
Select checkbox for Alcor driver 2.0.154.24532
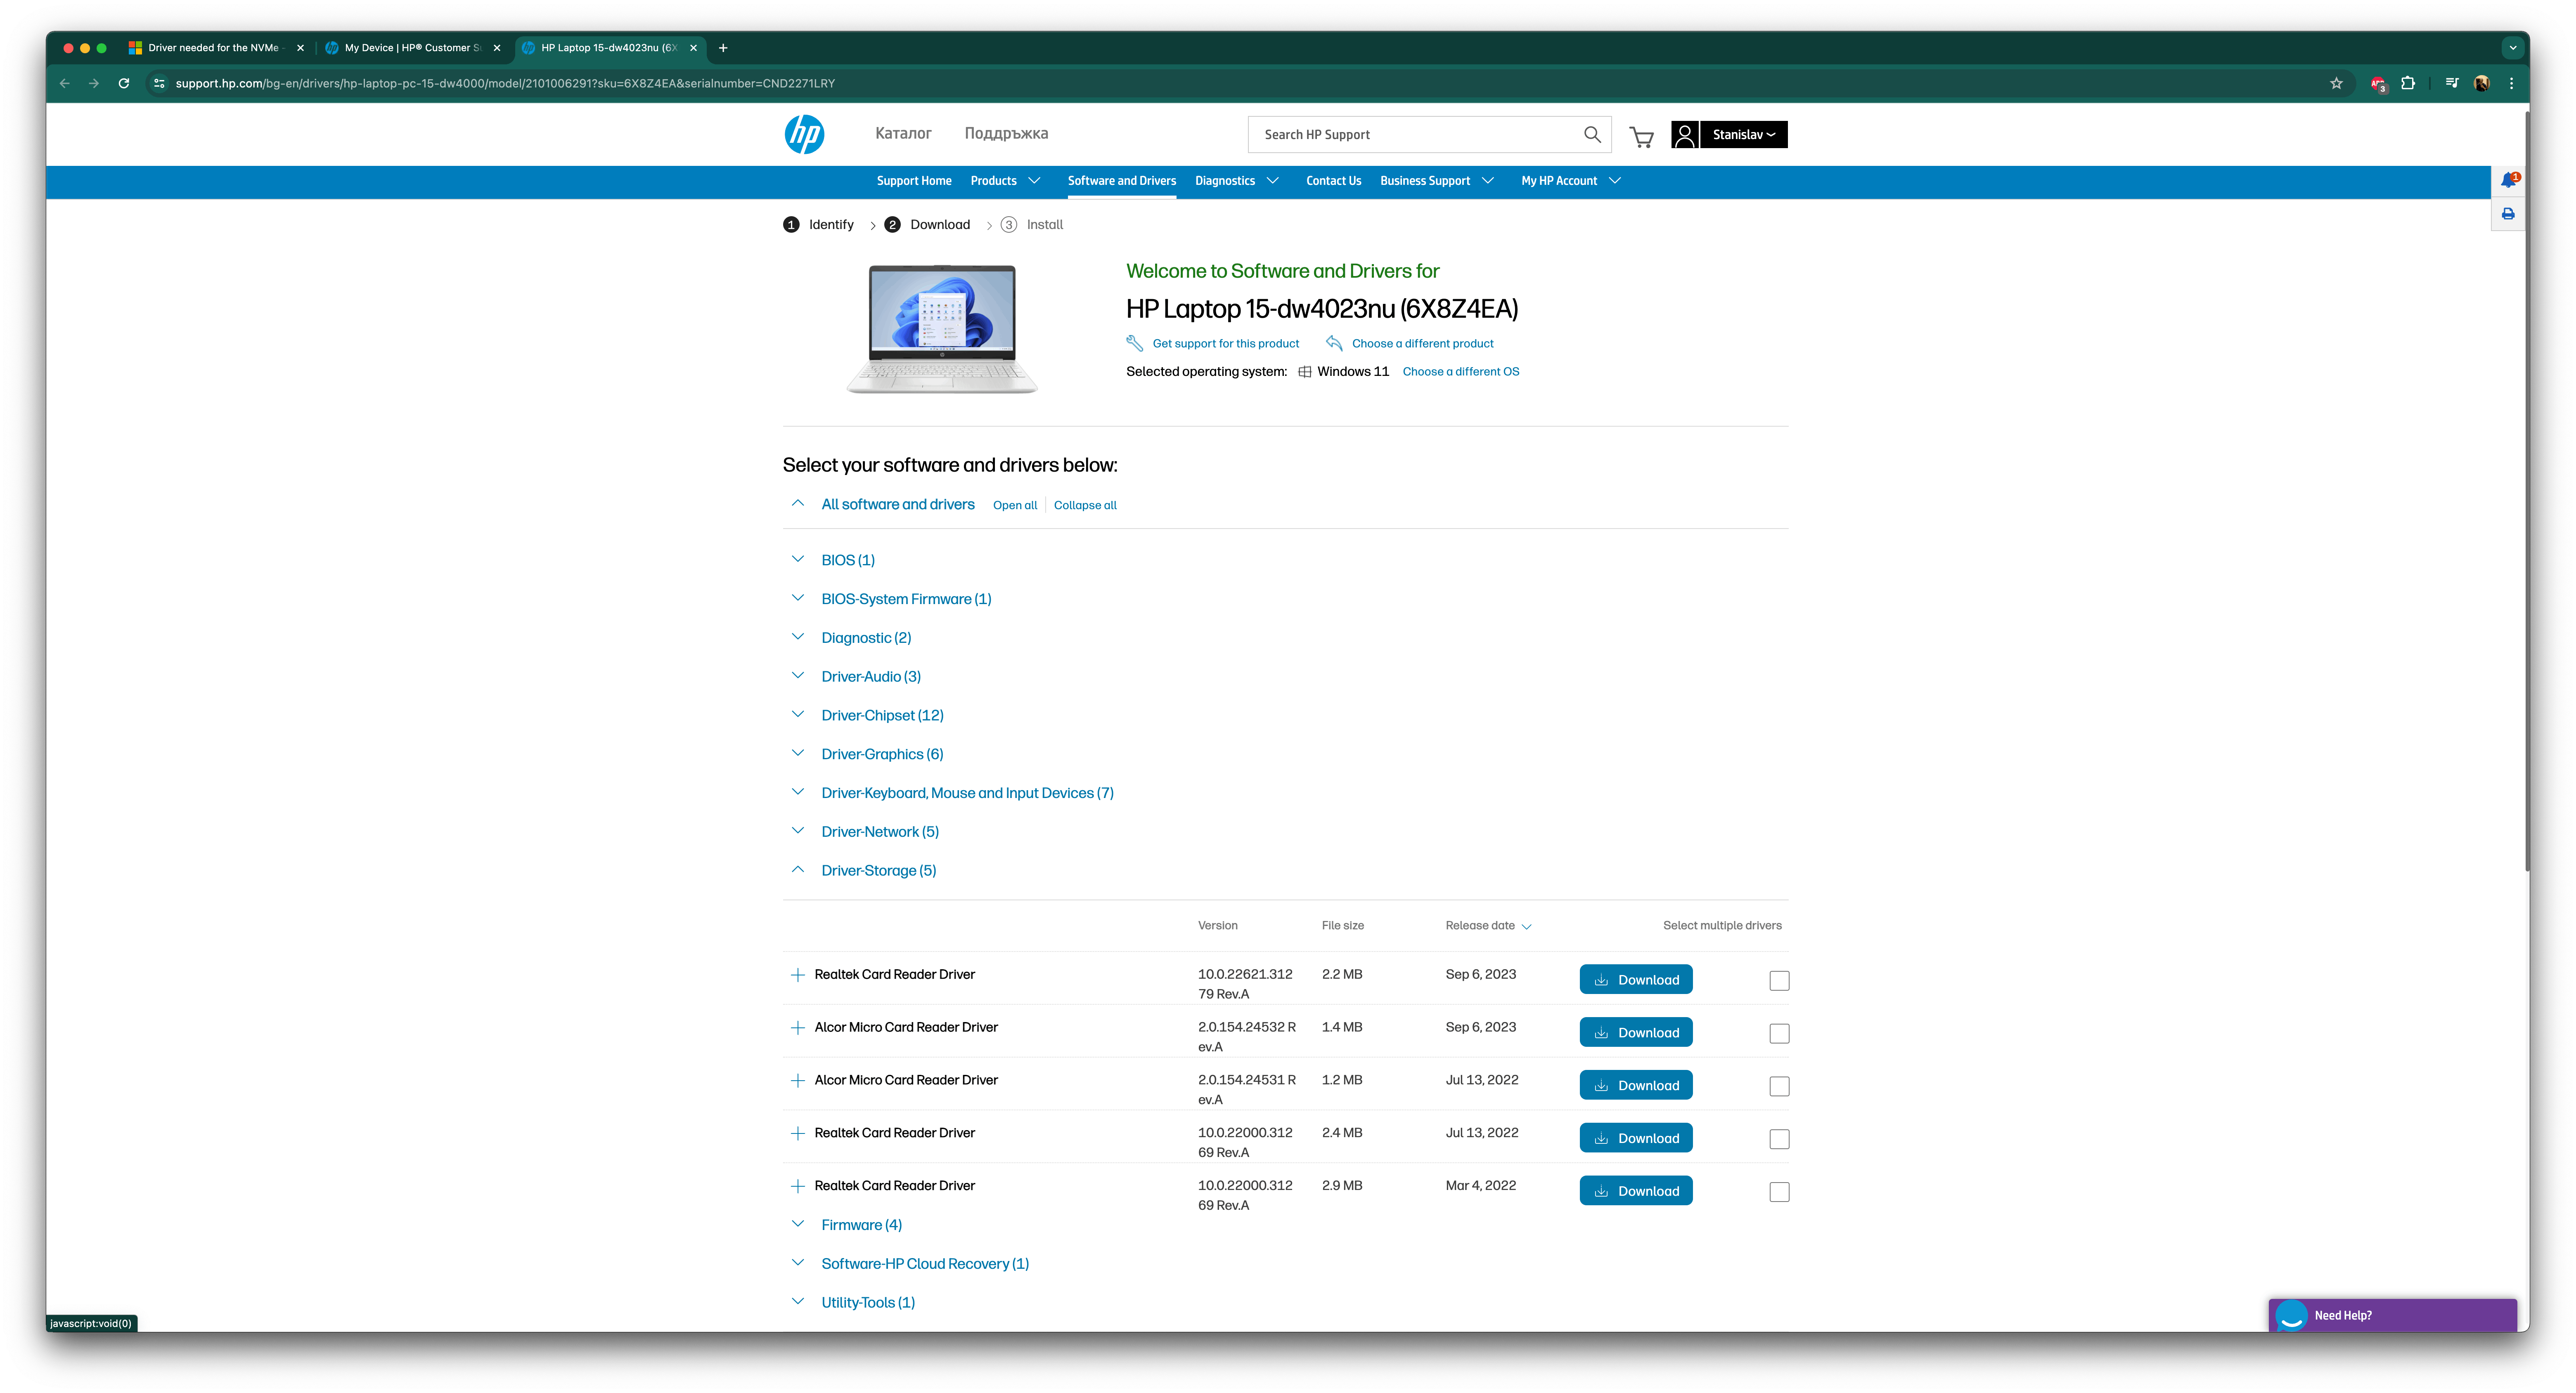tap(1779, 1033)
